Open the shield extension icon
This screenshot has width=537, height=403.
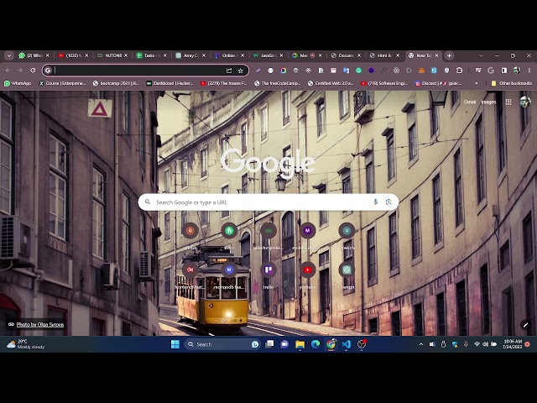pyautogui.click(x=446, y=71)
